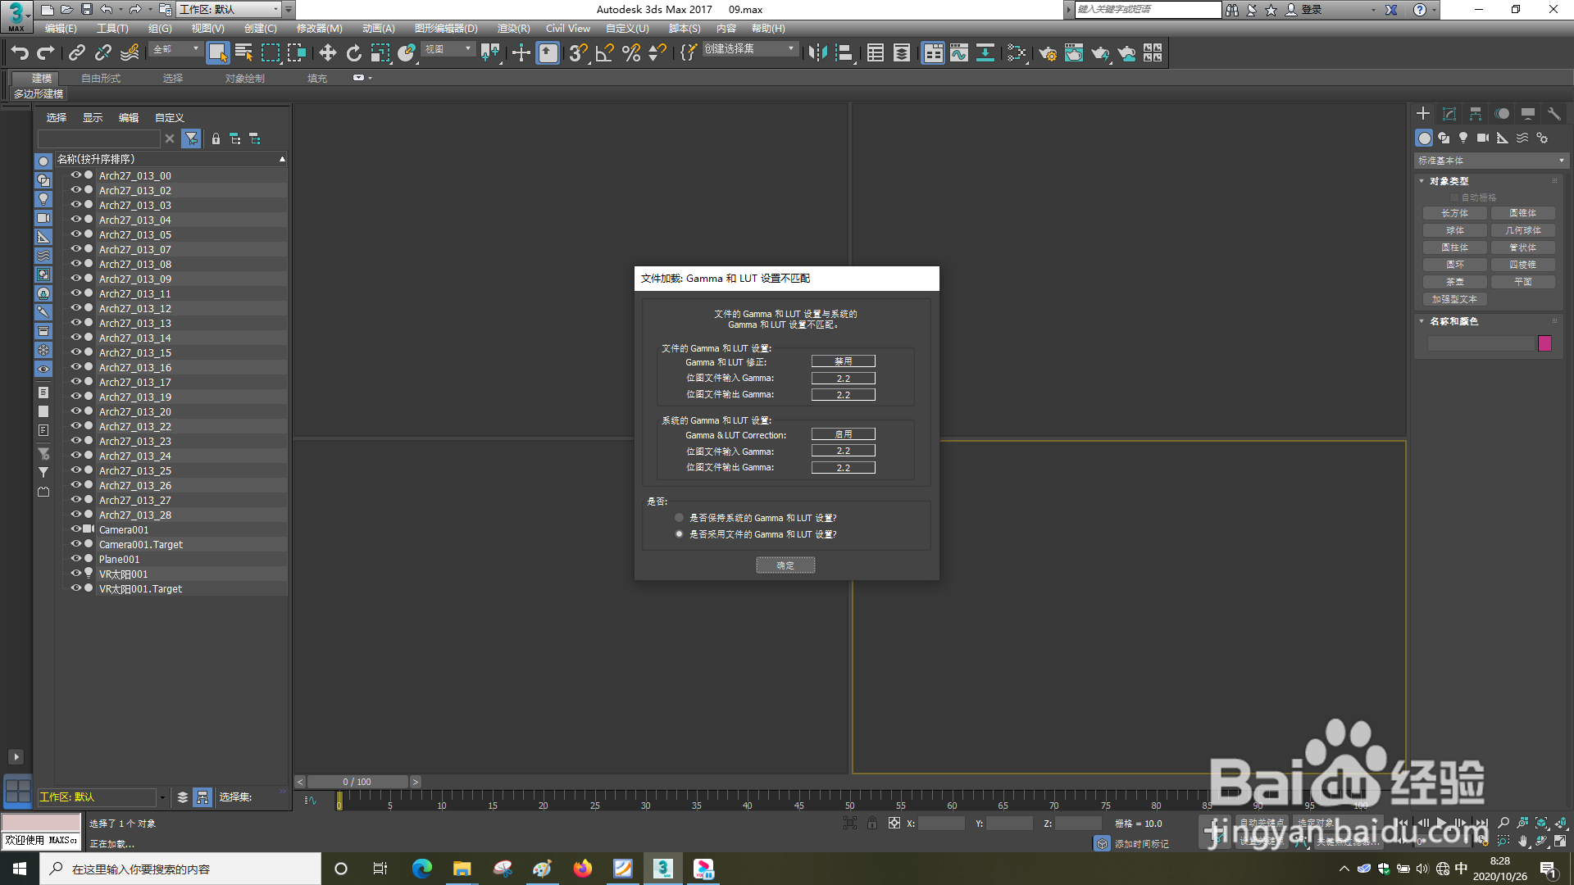Click the 茶壶 primitive creation button
The width and height of the screenshot is (1574, 885).
pyautogui.click(x=1454, y=281)
